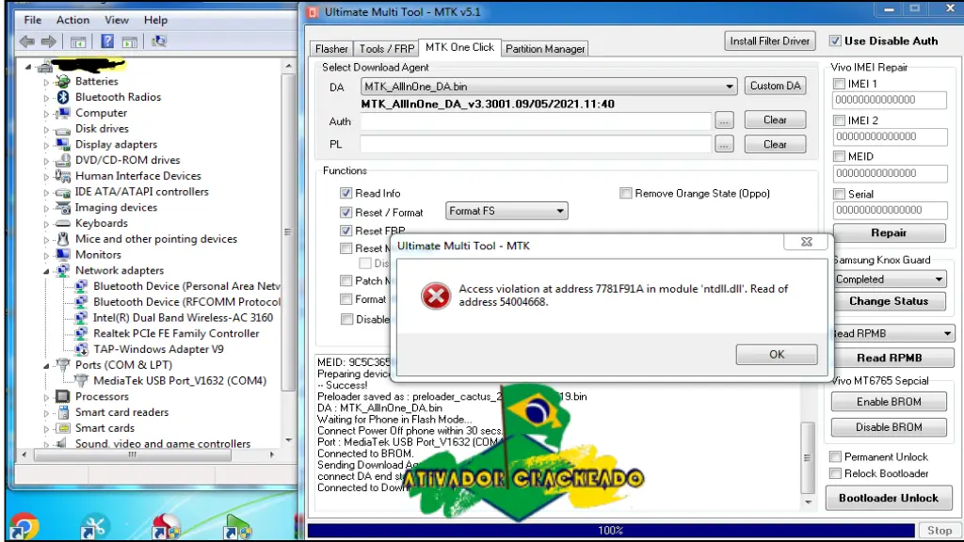
Task: Click the Bootloader Unlock button
Action: 889,499
